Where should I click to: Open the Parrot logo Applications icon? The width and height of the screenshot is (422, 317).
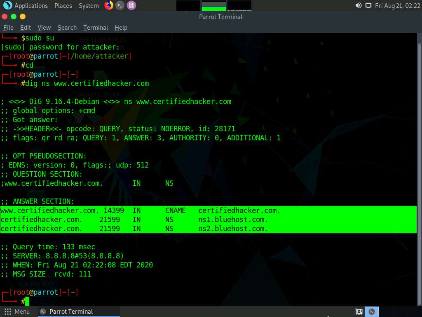(x=7, y=5)
